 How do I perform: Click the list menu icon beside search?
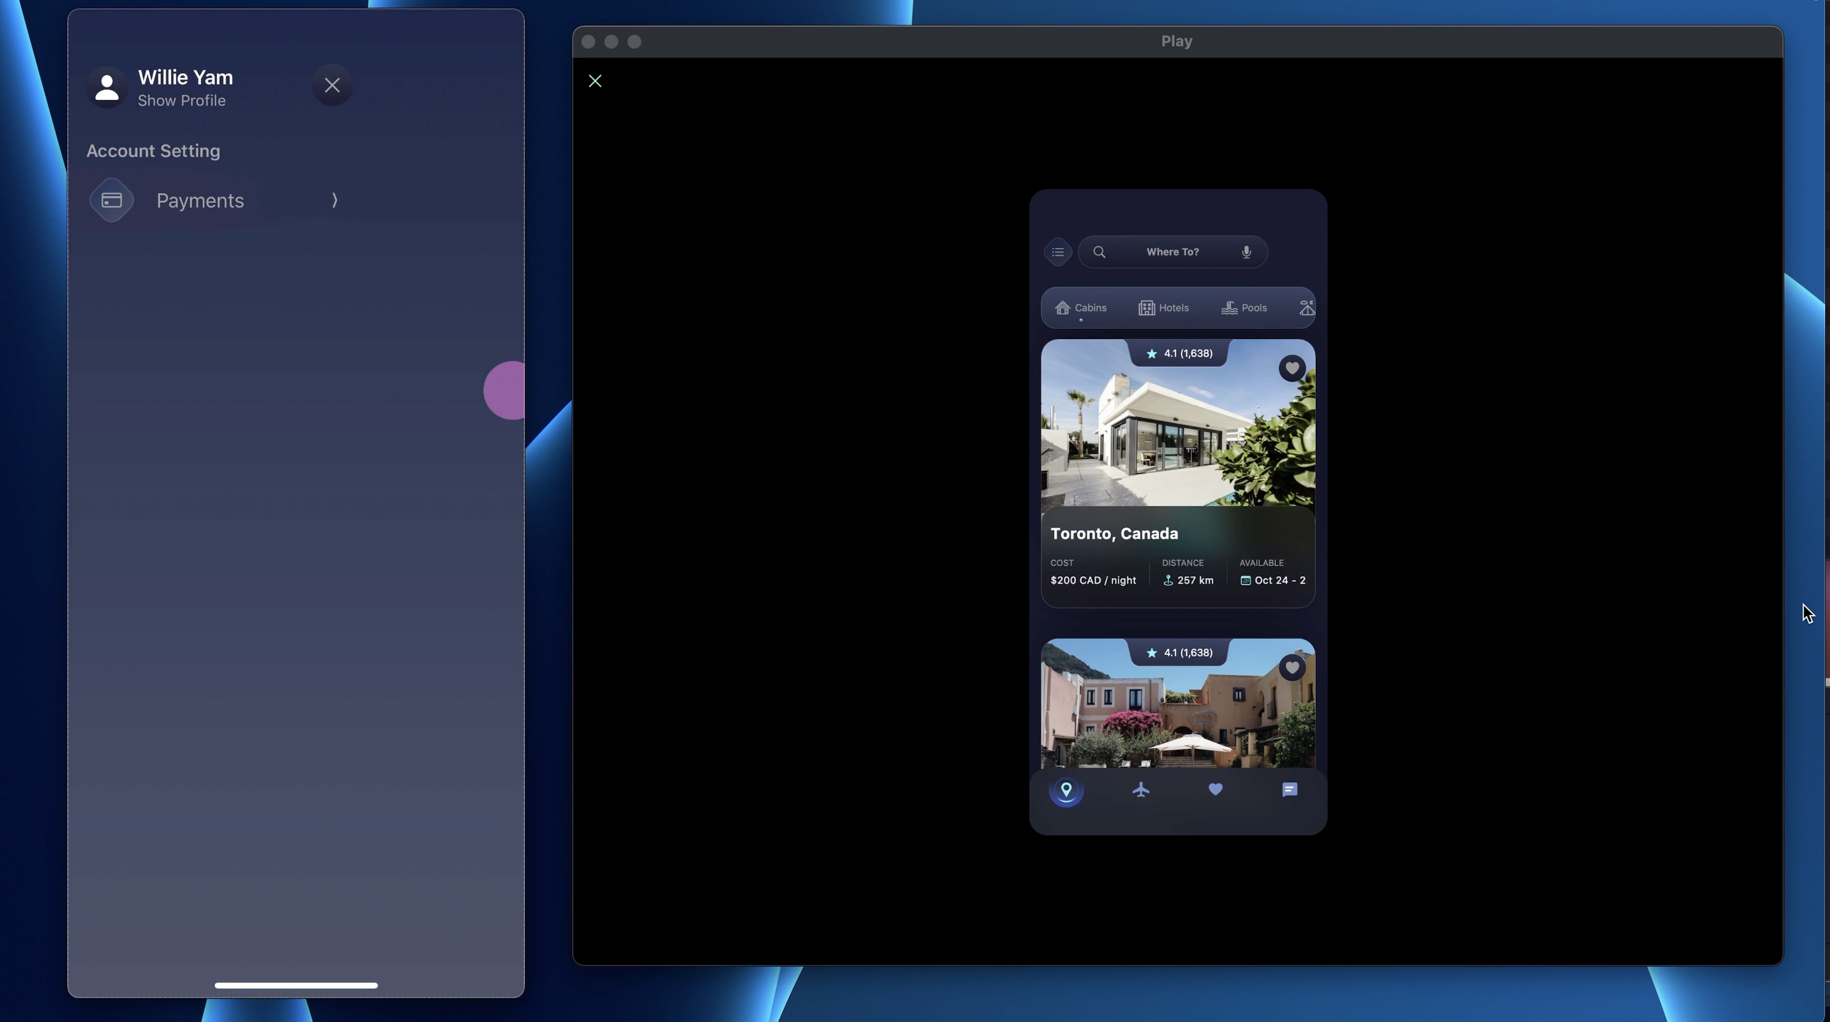click(x=1057, y=252)
